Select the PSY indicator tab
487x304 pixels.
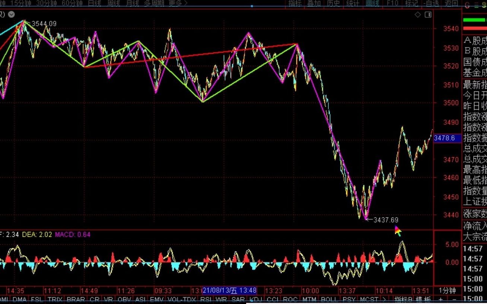tap(349, 300)
